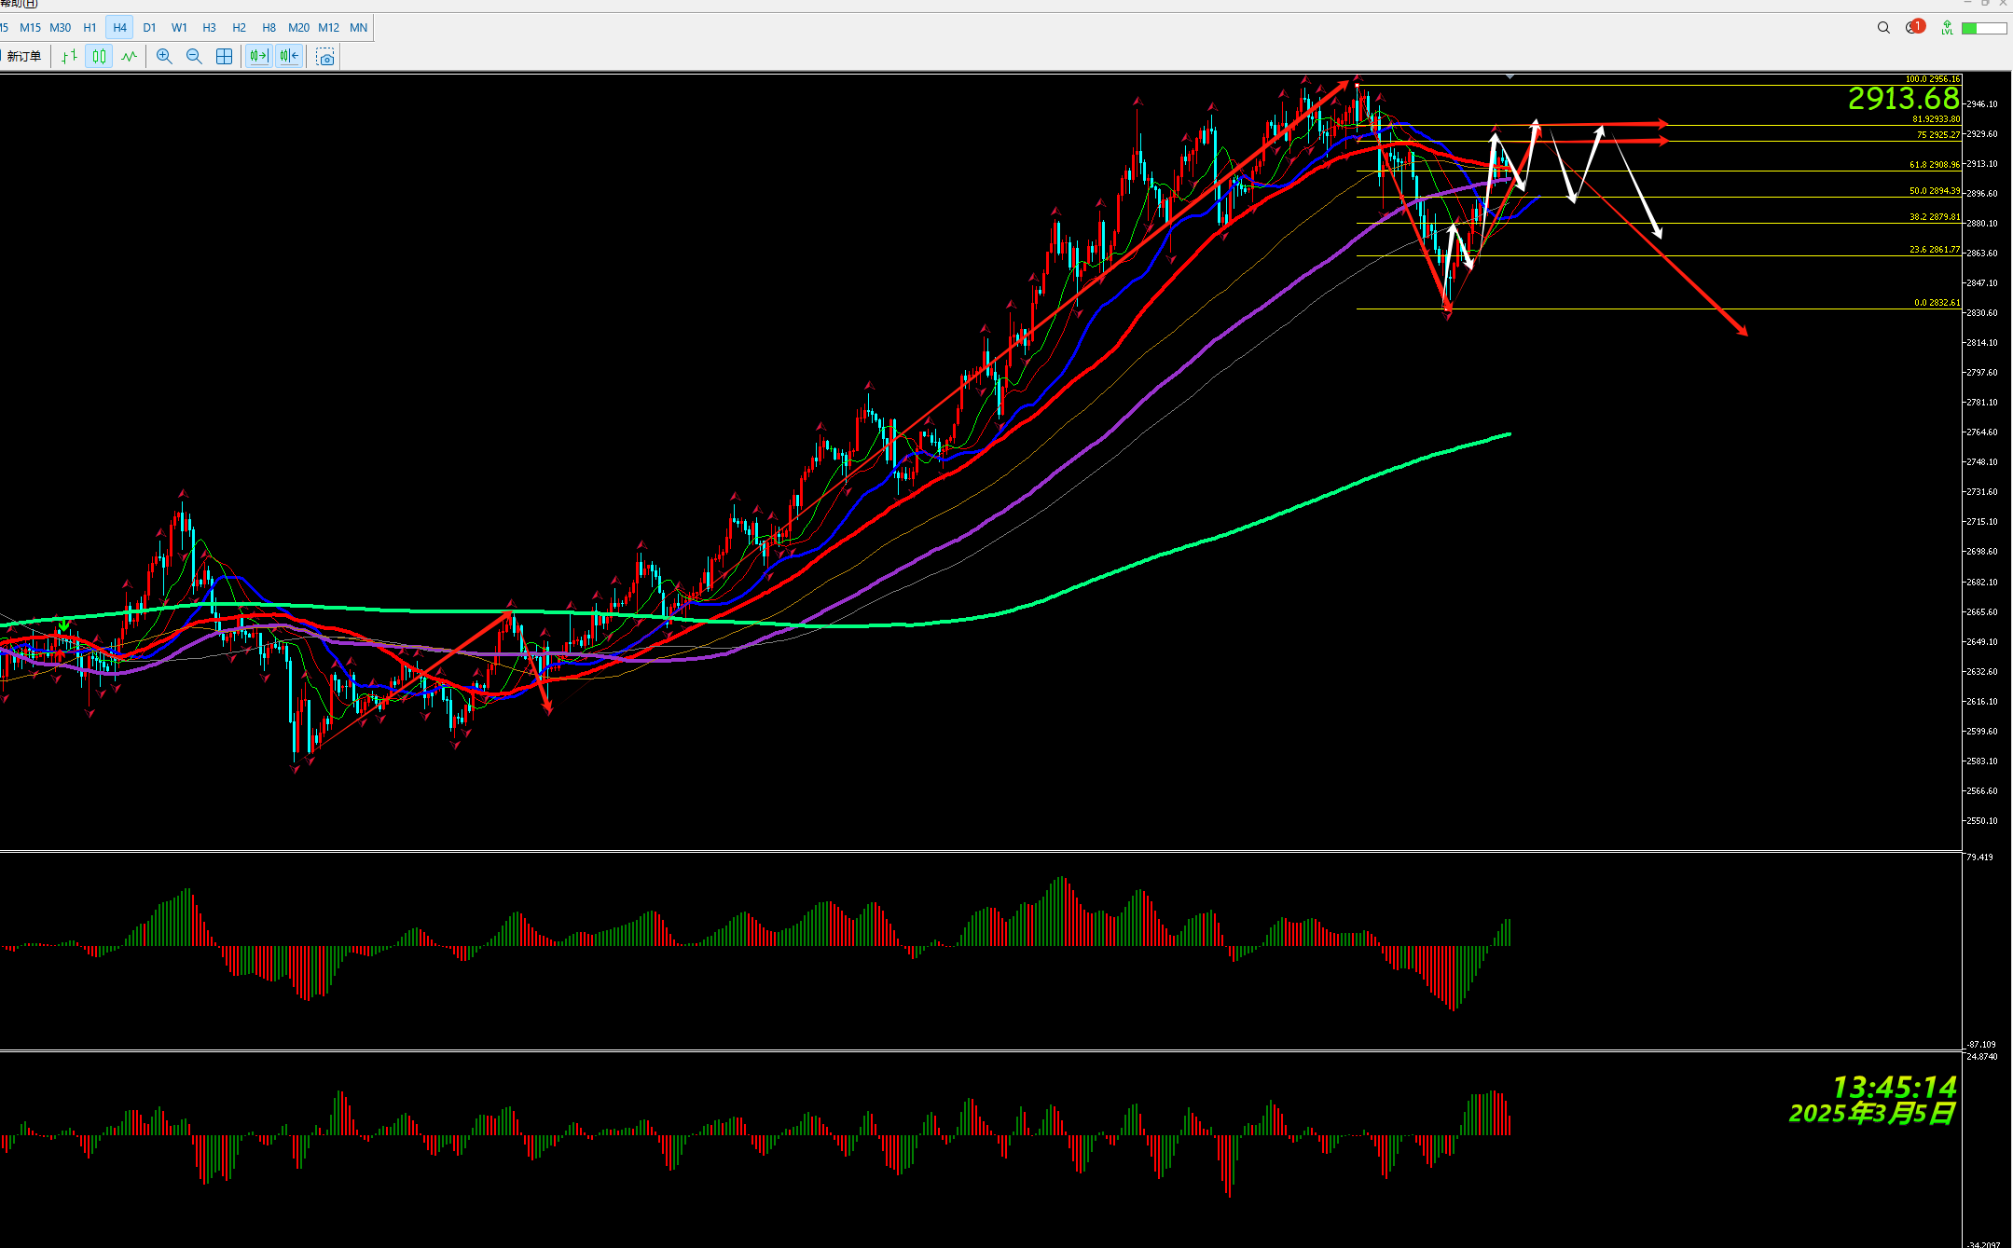
Task: Select the H1 timeframe
Action: click(x=90, y=28)
